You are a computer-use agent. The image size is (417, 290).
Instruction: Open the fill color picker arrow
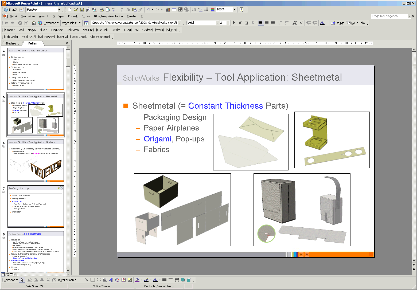pos(142,280)
